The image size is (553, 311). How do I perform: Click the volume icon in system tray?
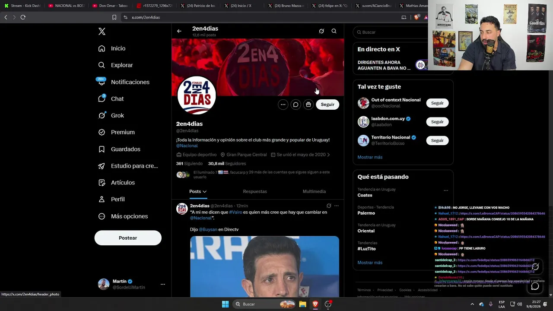(519, 304)
